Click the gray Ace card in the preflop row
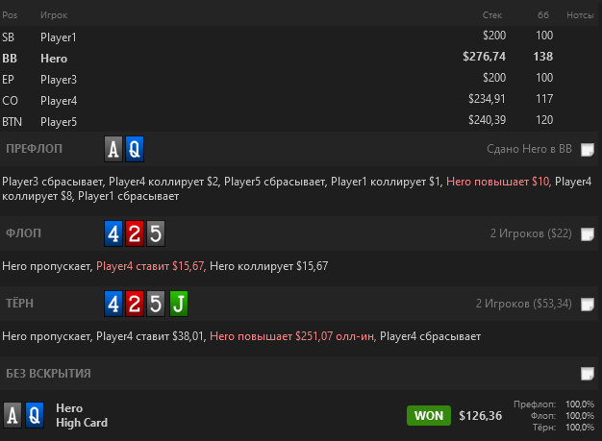This screenshot has height=441, width=602. pos(113,149)
